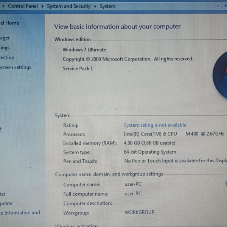The height and width of the screenshot is (227, 227).
Task: Select 'WORKGROUP' value
Action: point(139,212)
